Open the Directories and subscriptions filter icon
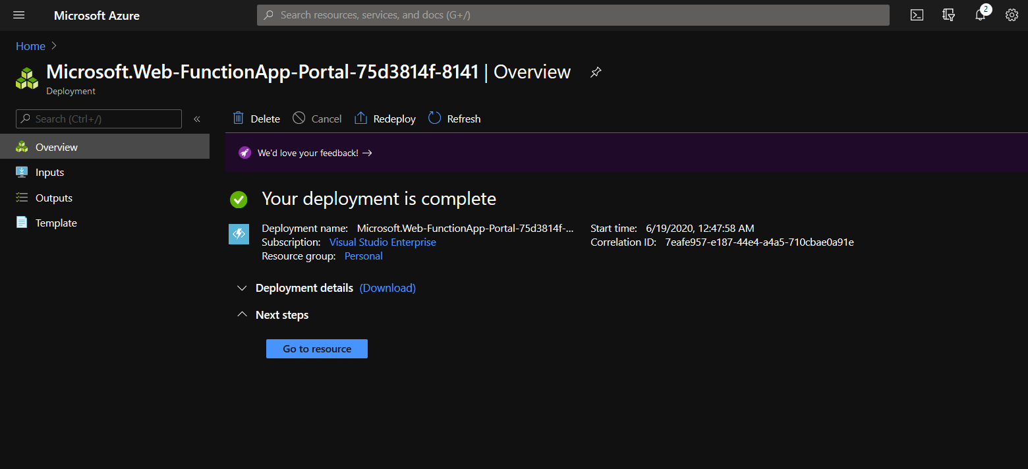The height and width of the screenshot is (469, 1028). (x=948, y=14)
